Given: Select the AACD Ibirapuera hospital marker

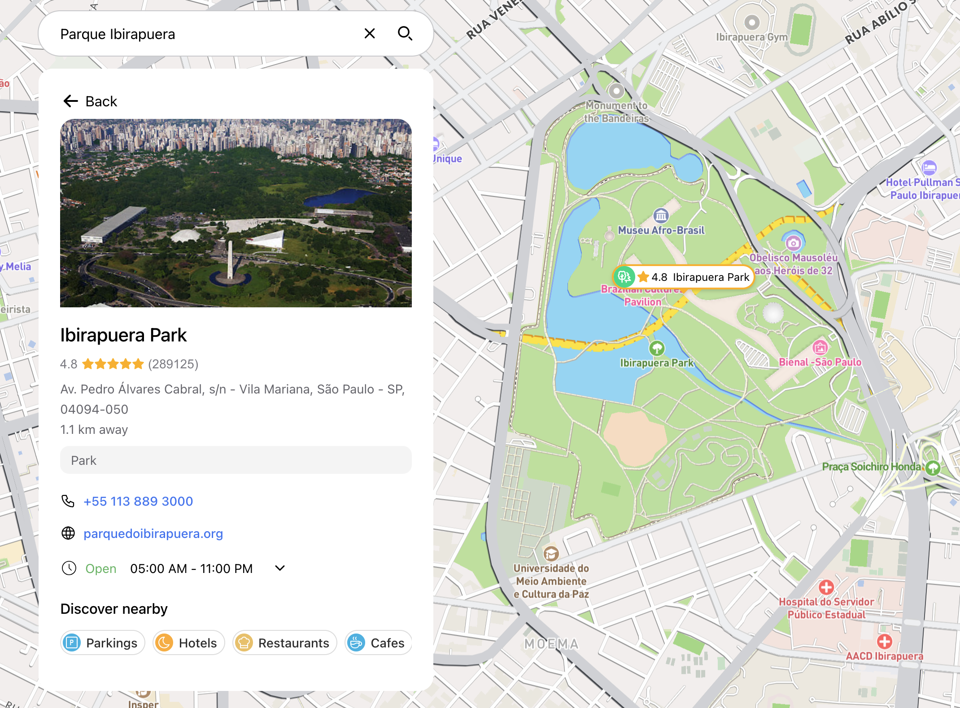Looking at the screenshot, I should click(x=885, y=642).
